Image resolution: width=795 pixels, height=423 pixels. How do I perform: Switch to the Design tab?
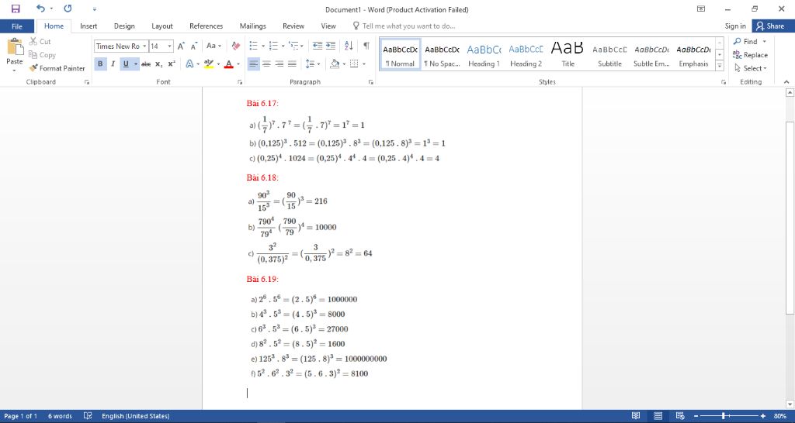(x=124, y=26)
